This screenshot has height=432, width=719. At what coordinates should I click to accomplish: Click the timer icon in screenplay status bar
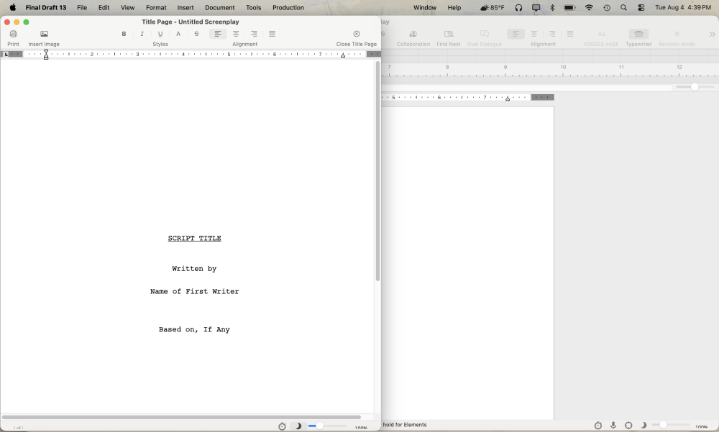coord(598,426)
